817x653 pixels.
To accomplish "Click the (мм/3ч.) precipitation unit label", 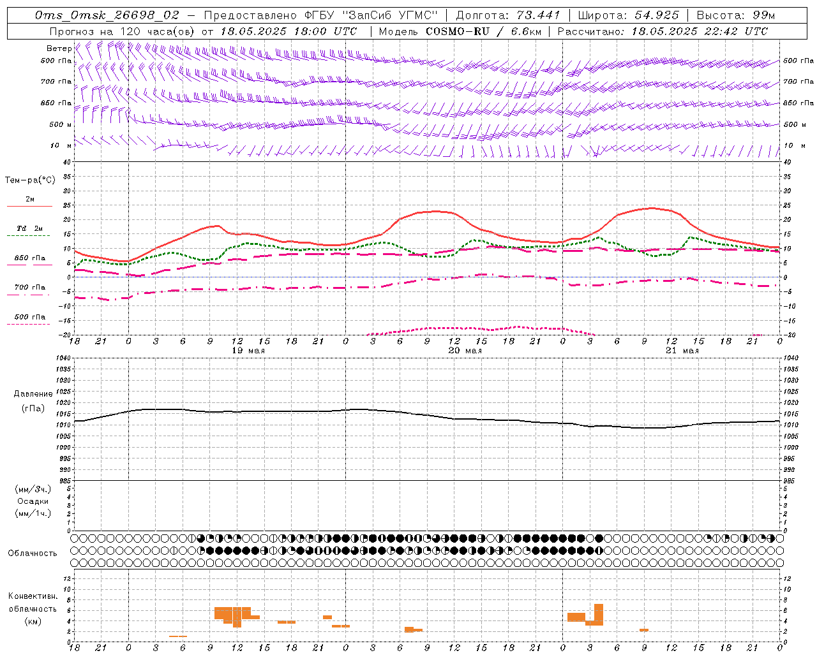I will pyautogui.click(x=33, y=489).
